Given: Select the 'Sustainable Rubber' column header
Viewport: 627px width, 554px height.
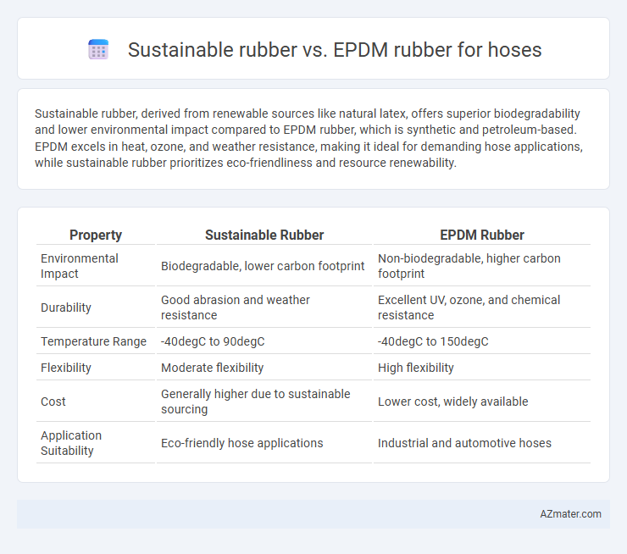Looking at the screenshot, I should click(264, 235).
